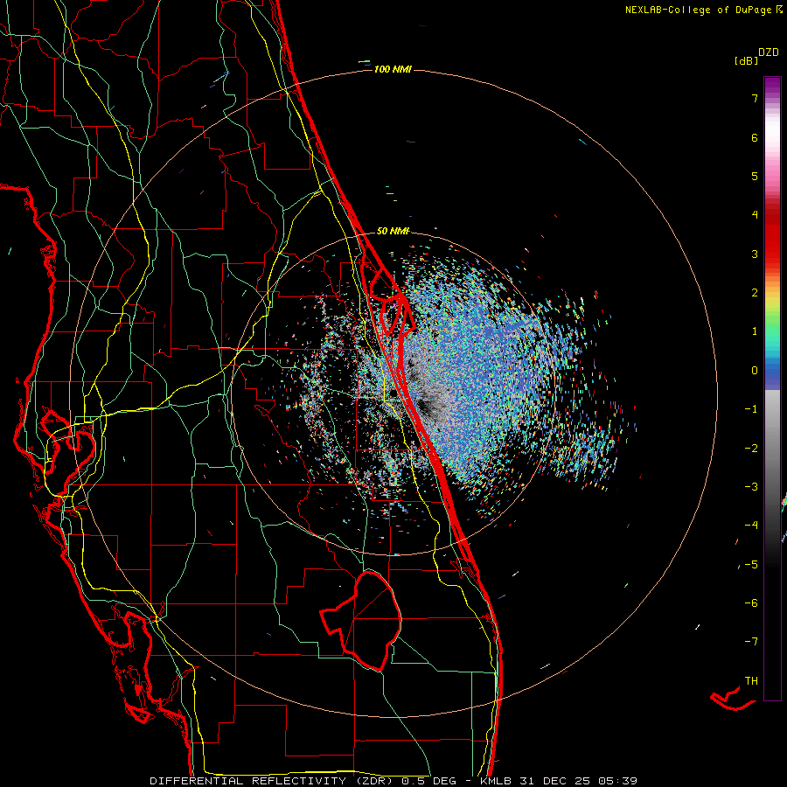Click the gray -2 dB segment of color bar

click(772, 449)
